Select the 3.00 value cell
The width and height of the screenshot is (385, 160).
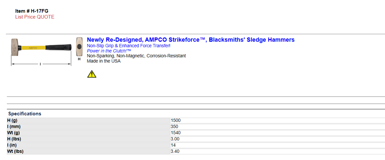pos(278,139)
